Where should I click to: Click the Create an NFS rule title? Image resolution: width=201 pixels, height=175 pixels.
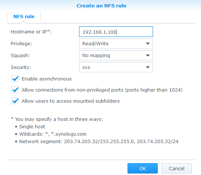(x=101, y=6)
